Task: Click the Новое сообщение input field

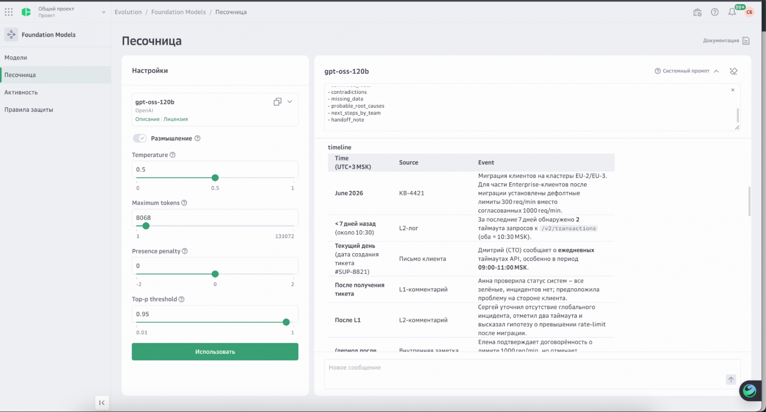Action: point(532,374)
